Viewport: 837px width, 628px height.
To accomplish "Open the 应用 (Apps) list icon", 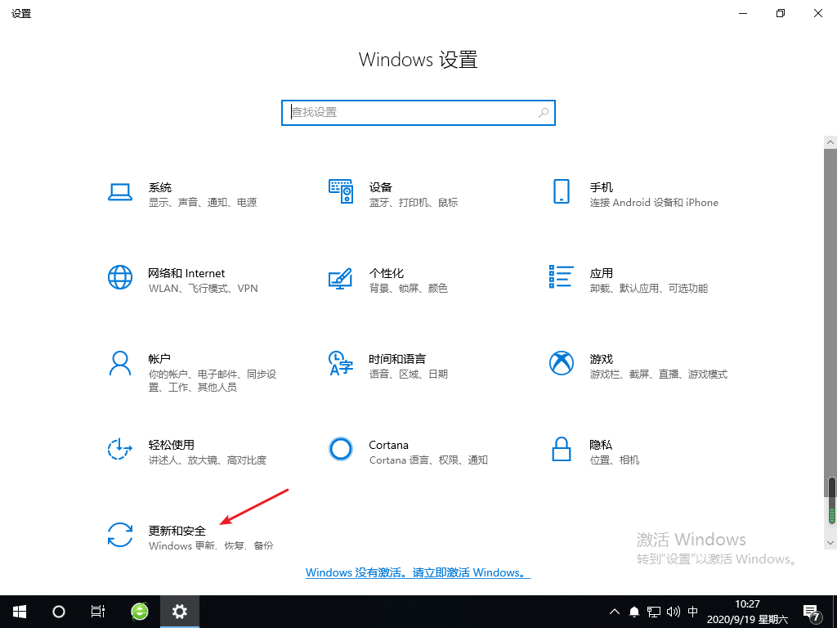I will tap(561, 277).
